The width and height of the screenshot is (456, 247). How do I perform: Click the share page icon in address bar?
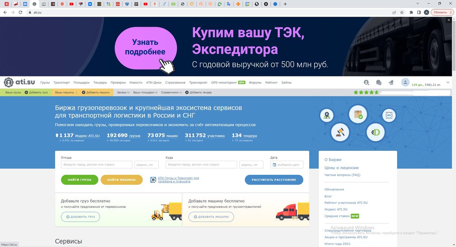394,12
